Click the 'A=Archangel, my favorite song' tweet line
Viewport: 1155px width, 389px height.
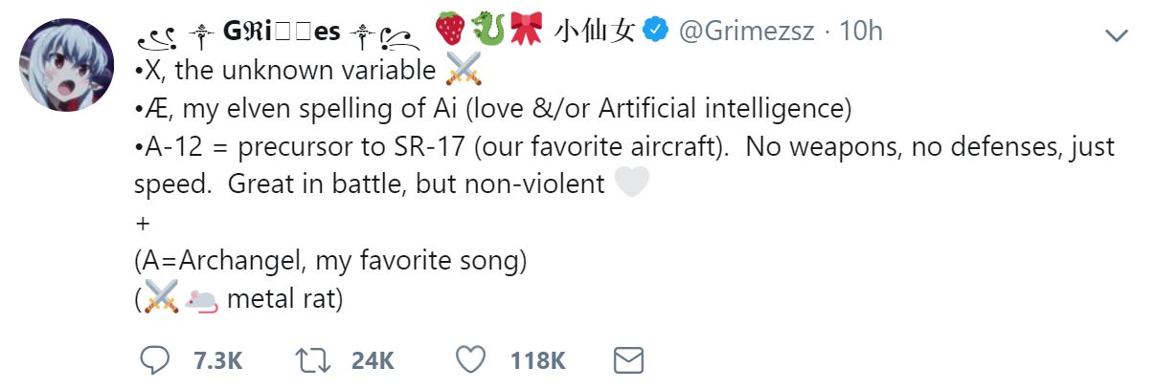(x=331, y=259)
